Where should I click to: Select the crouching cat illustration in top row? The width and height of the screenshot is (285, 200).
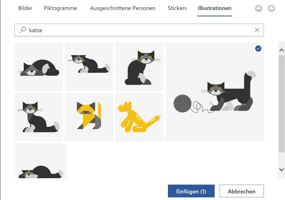pos(89,66)
